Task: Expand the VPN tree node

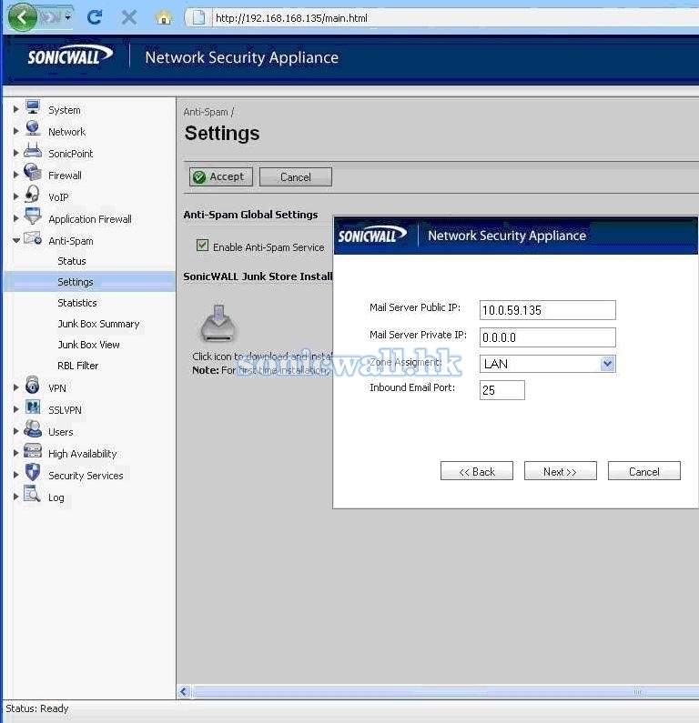Action: (15, 387)
